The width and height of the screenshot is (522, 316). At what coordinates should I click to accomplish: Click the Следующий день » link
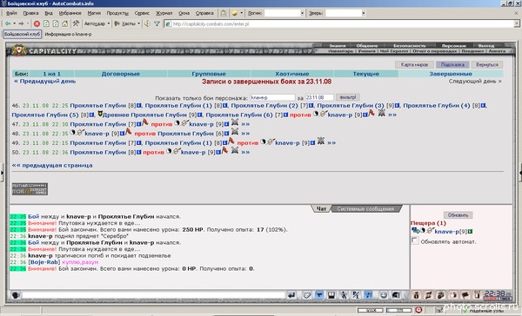point(475,82)
